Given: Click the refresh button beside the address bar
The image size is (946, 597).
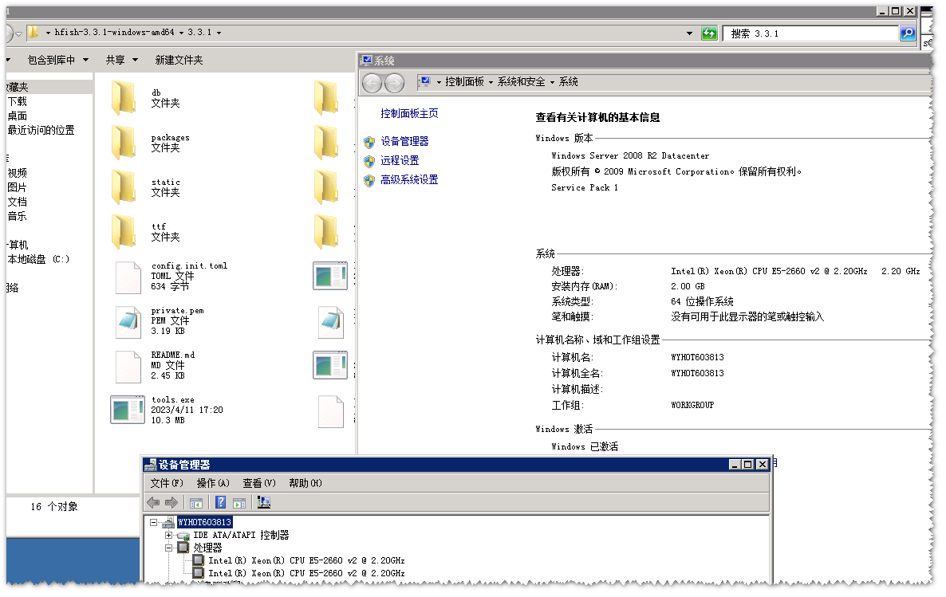Looking at the screenshot, I should pyautogui.click(x=709, y=33).
